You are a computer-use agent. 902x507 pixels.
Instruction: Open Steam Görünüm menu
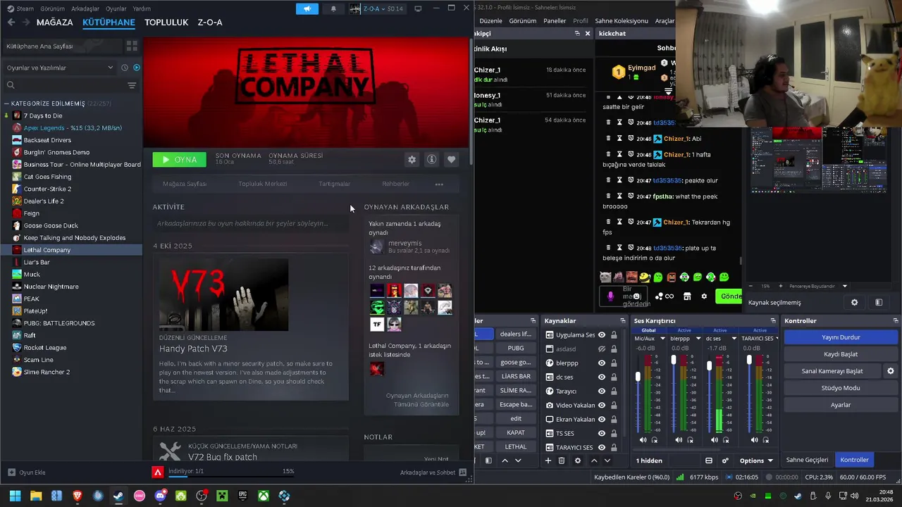click(x=52, y=8)
